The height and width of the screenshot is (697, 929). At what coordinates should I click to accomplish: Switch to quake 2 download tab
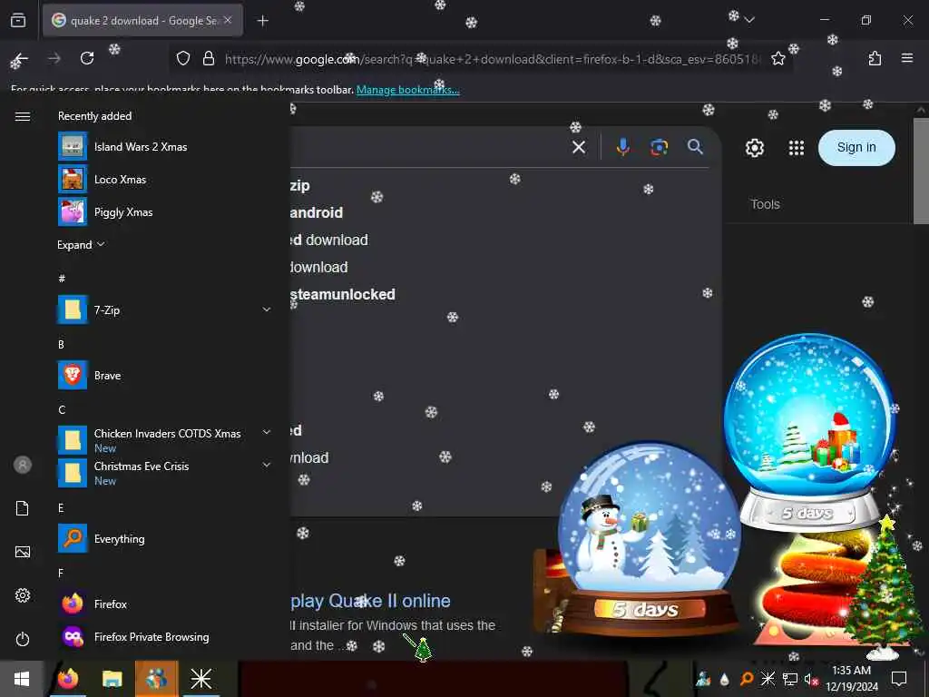142,21
